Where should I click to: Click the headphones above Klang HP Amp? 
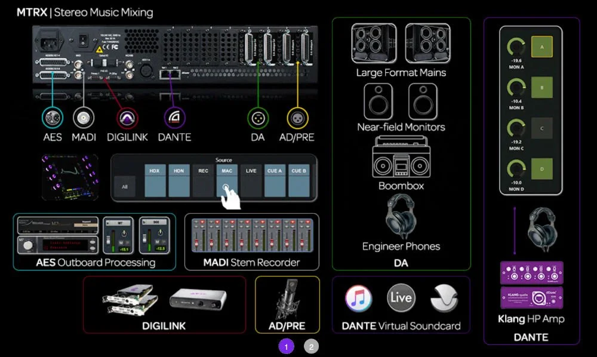click(543, 229)
